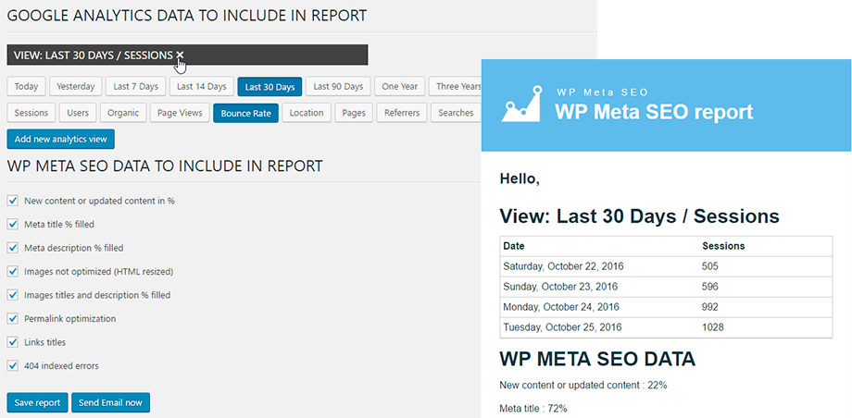
Task: Uncheck New content or updated content
Action: (13, 201)
